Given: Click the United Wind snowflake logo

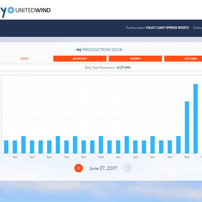Looking at the screenshot, I should pos(11,10).
